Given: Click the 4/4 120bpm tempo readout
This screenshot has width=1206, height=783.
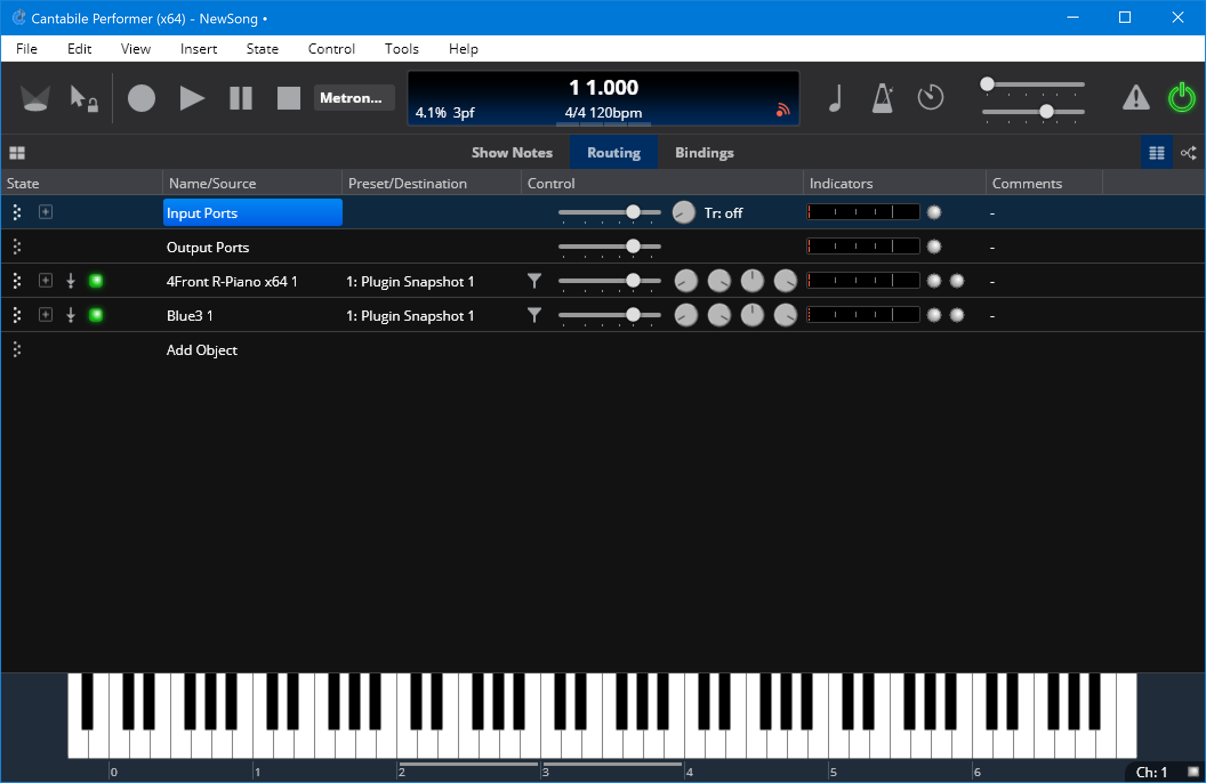Looking at the screenshot, I should [x=603, y=113].
